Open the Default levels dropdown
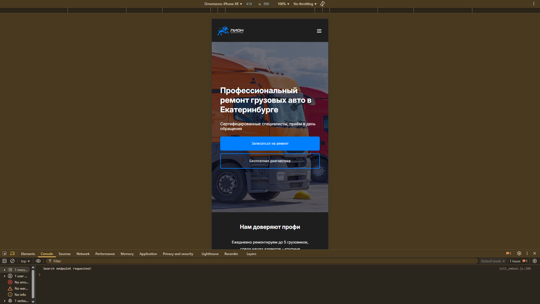The width and height of the screenshot is (540, 304). pyautogui.click(x=492, y=261)
